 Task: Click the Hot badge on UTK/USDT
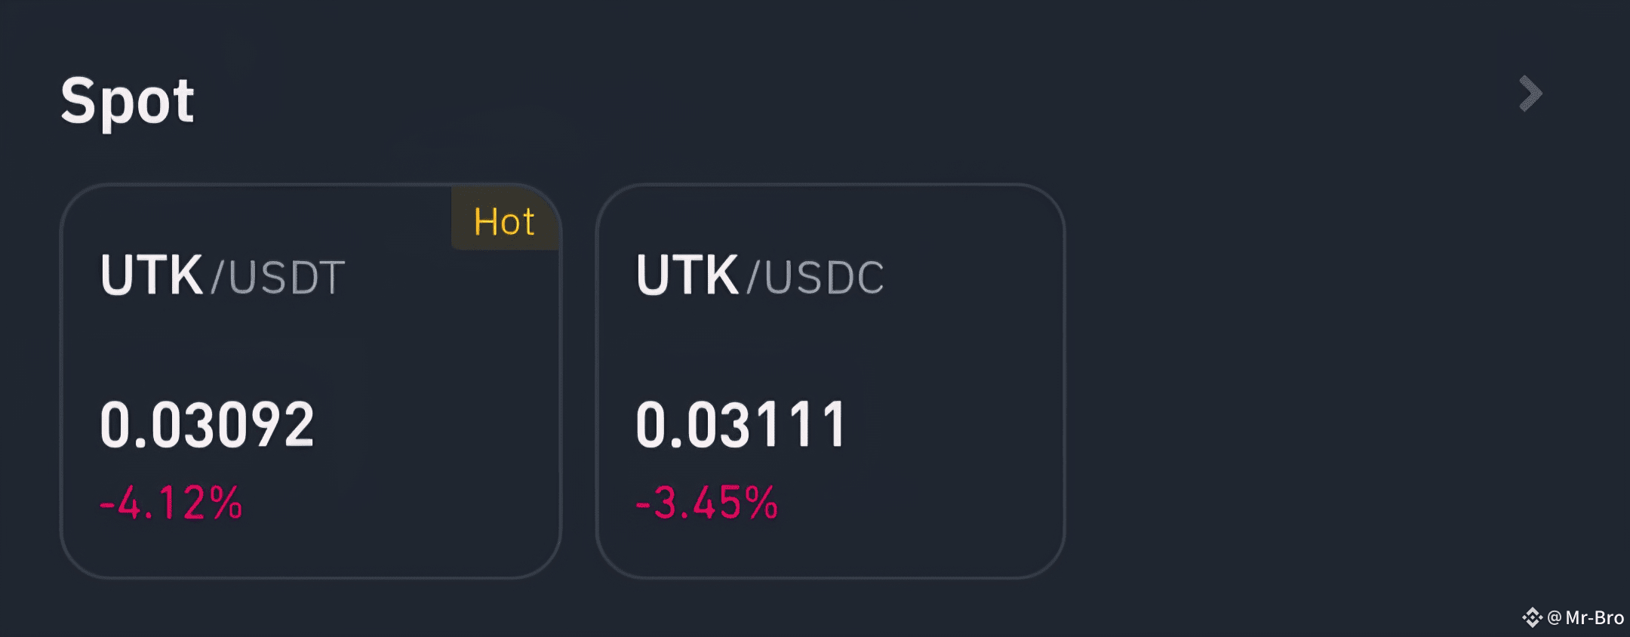[504, 220]
